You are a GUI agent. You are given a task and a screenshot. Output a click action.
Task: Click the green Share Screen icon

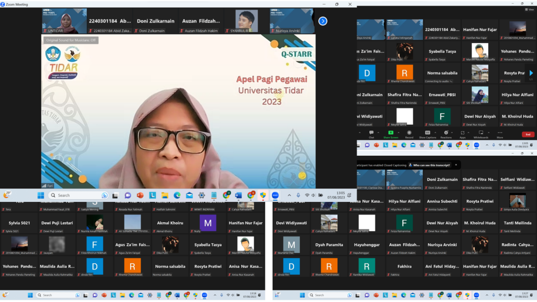[x=390, y=134]
